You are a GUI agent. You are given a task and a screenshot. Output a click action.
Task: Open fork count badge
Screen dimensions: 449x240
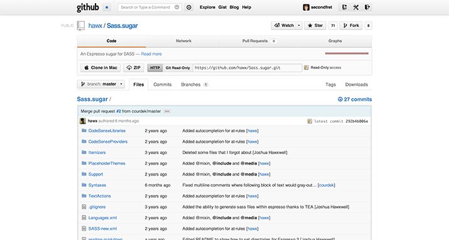click(x=368, y=26)
